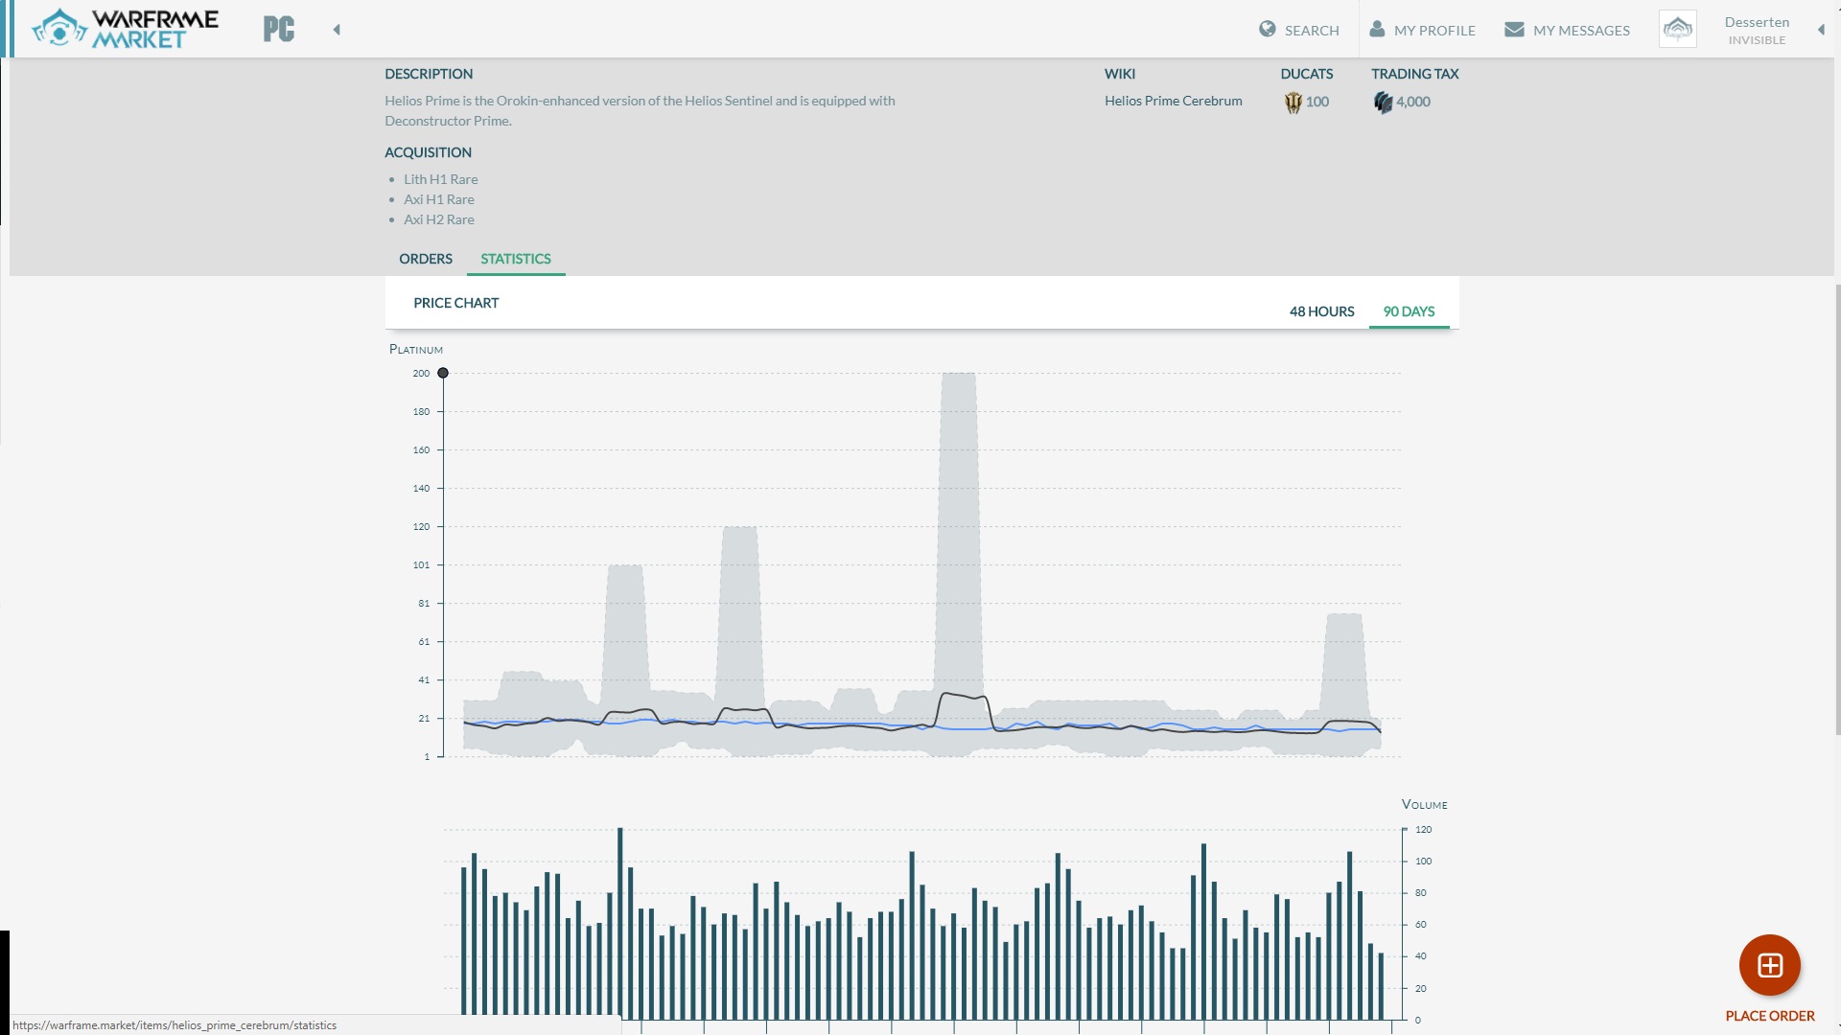Image resolution: width=1841 pixels, height=1035 pixels.
Task: Show the 90 Days chart range
Action: 1409,311
